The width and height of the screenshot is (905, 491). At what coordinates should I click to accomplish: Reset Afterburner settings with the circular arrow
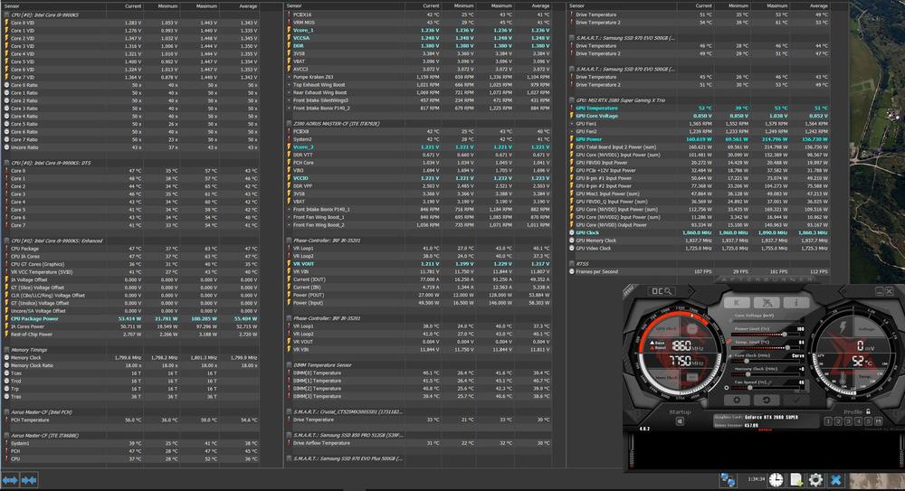[766, 400]
